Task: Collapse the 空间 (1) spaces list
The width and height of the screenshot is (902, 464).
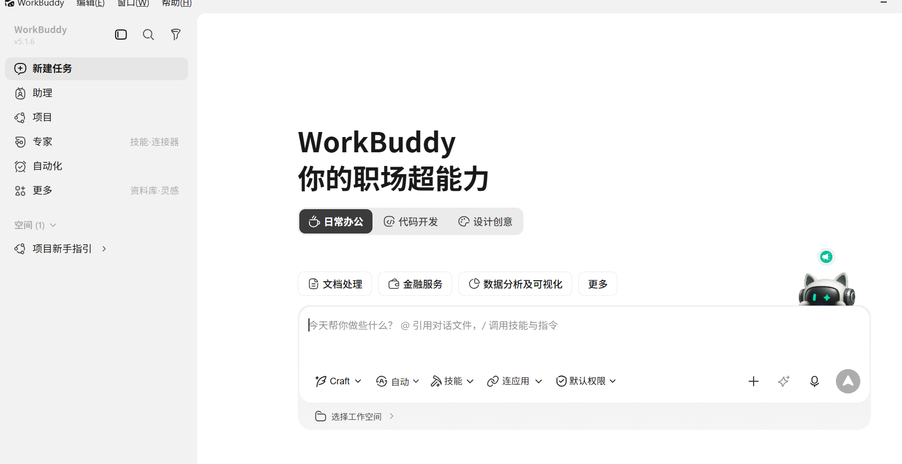Action: coord(35,225)
